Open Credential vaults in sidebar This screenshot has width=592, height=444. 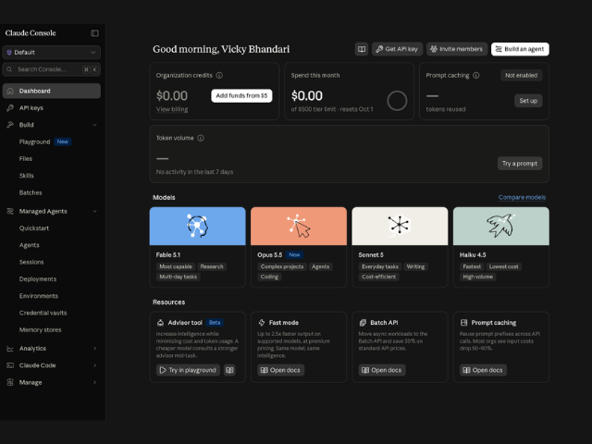pyautogui.click(x=43, y=313)
